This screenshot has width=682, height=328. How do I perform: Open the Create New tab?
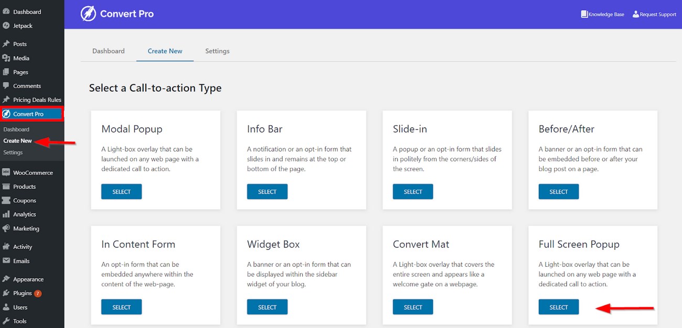[x=165, y=51]
